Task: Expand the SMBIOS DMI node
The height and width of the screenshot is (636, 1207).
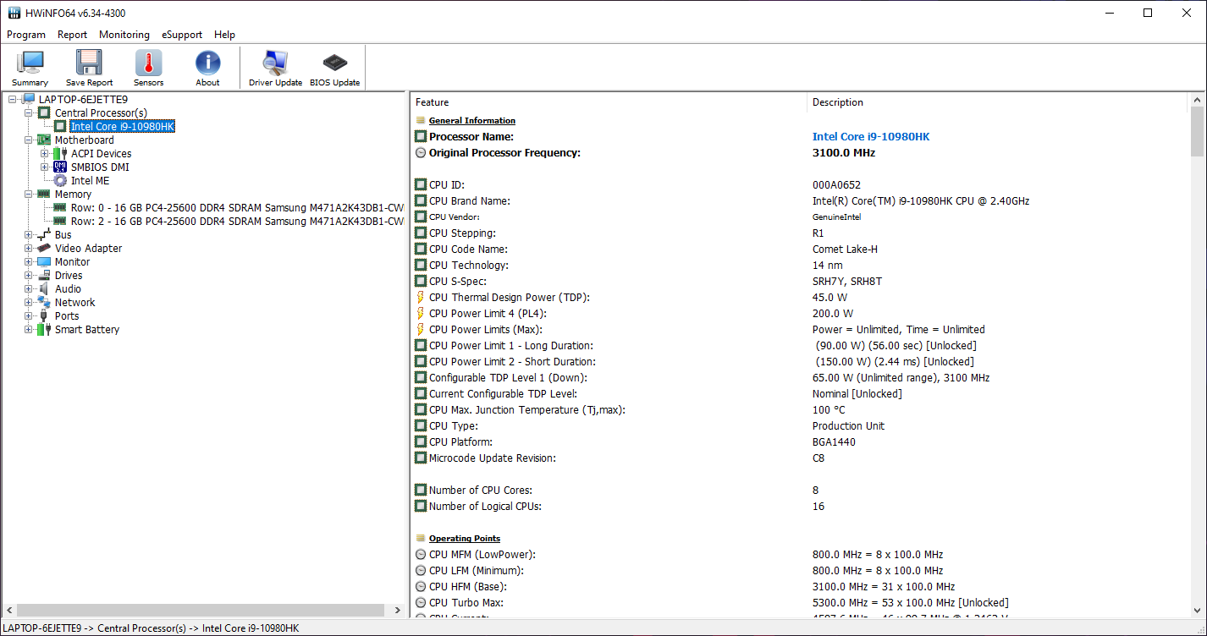Action: [x=44, y=167]
